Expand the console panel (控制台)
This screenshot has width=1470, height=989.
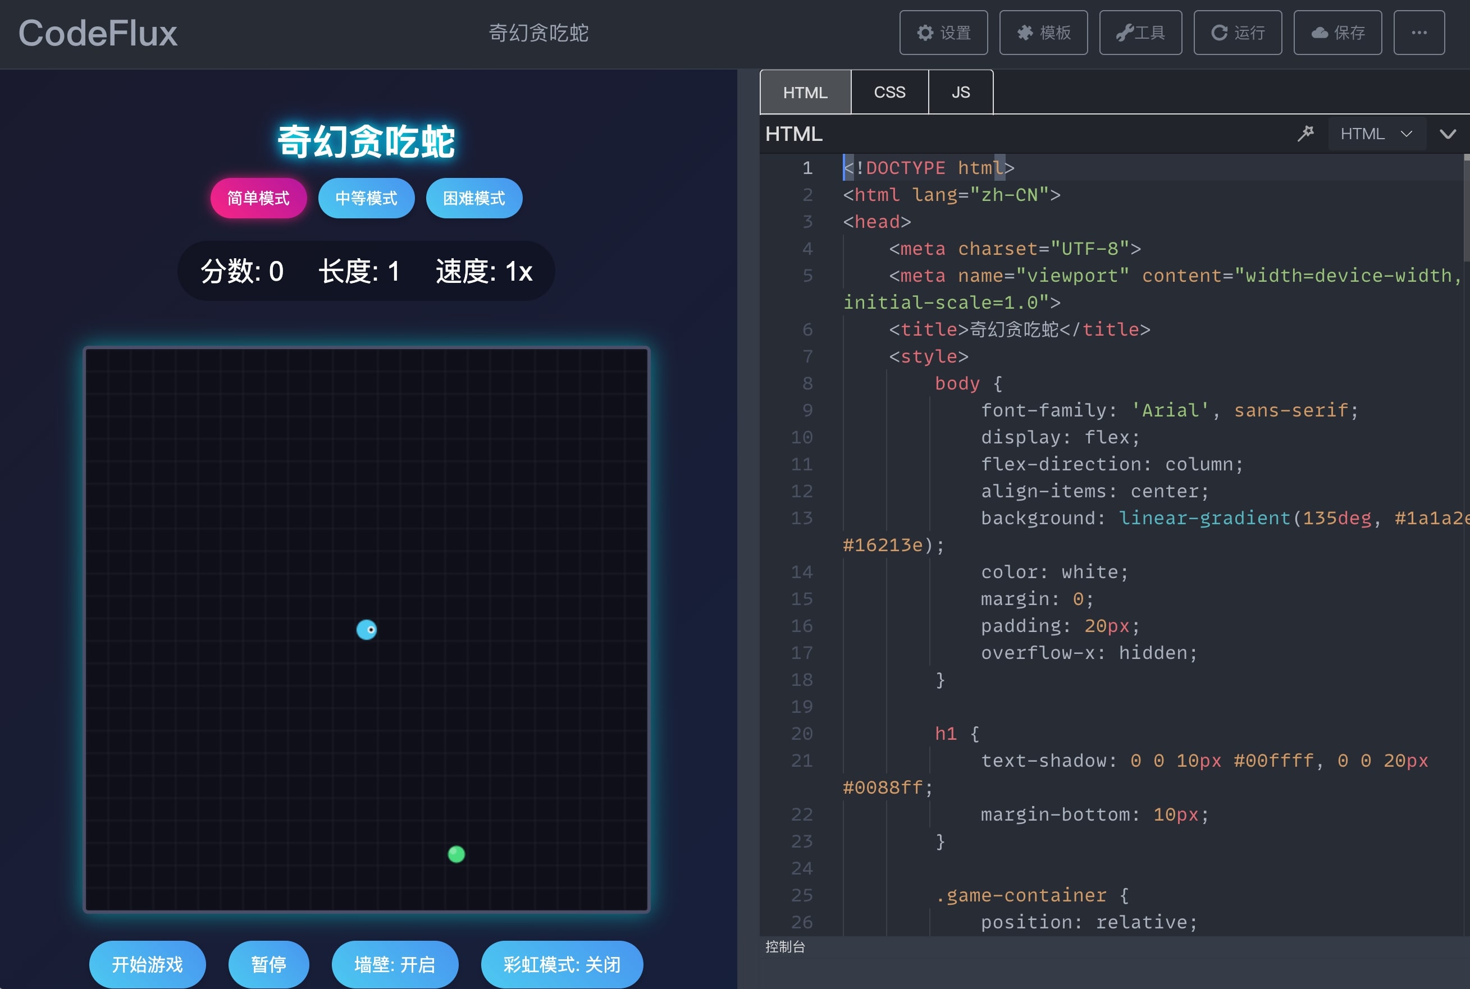[x=785, y=946]
